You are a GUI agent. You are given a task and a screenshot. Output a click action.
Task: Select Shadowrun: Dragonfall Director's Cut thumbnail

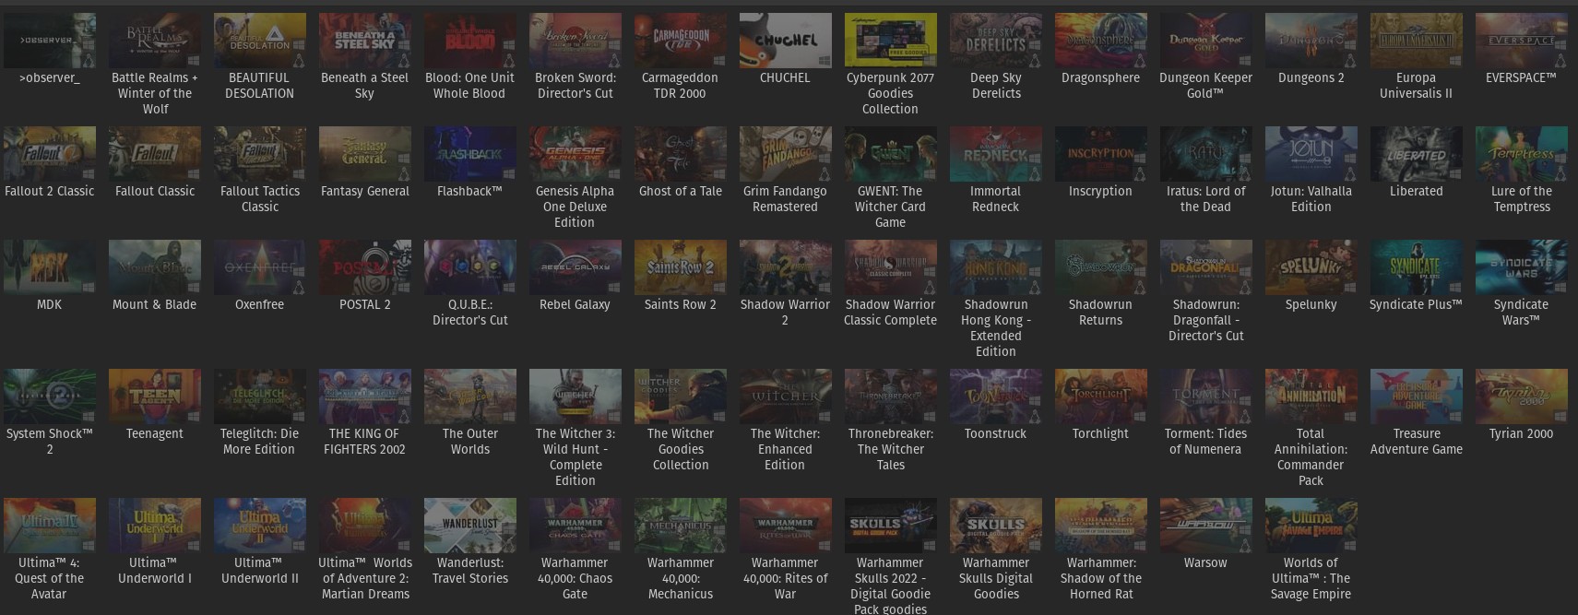1206,267
